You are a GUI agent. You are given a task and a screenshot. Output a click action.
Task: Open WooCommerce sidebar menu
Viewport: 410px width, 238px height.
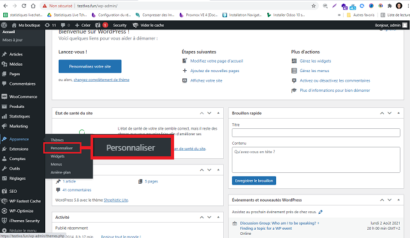pos(23,96)
